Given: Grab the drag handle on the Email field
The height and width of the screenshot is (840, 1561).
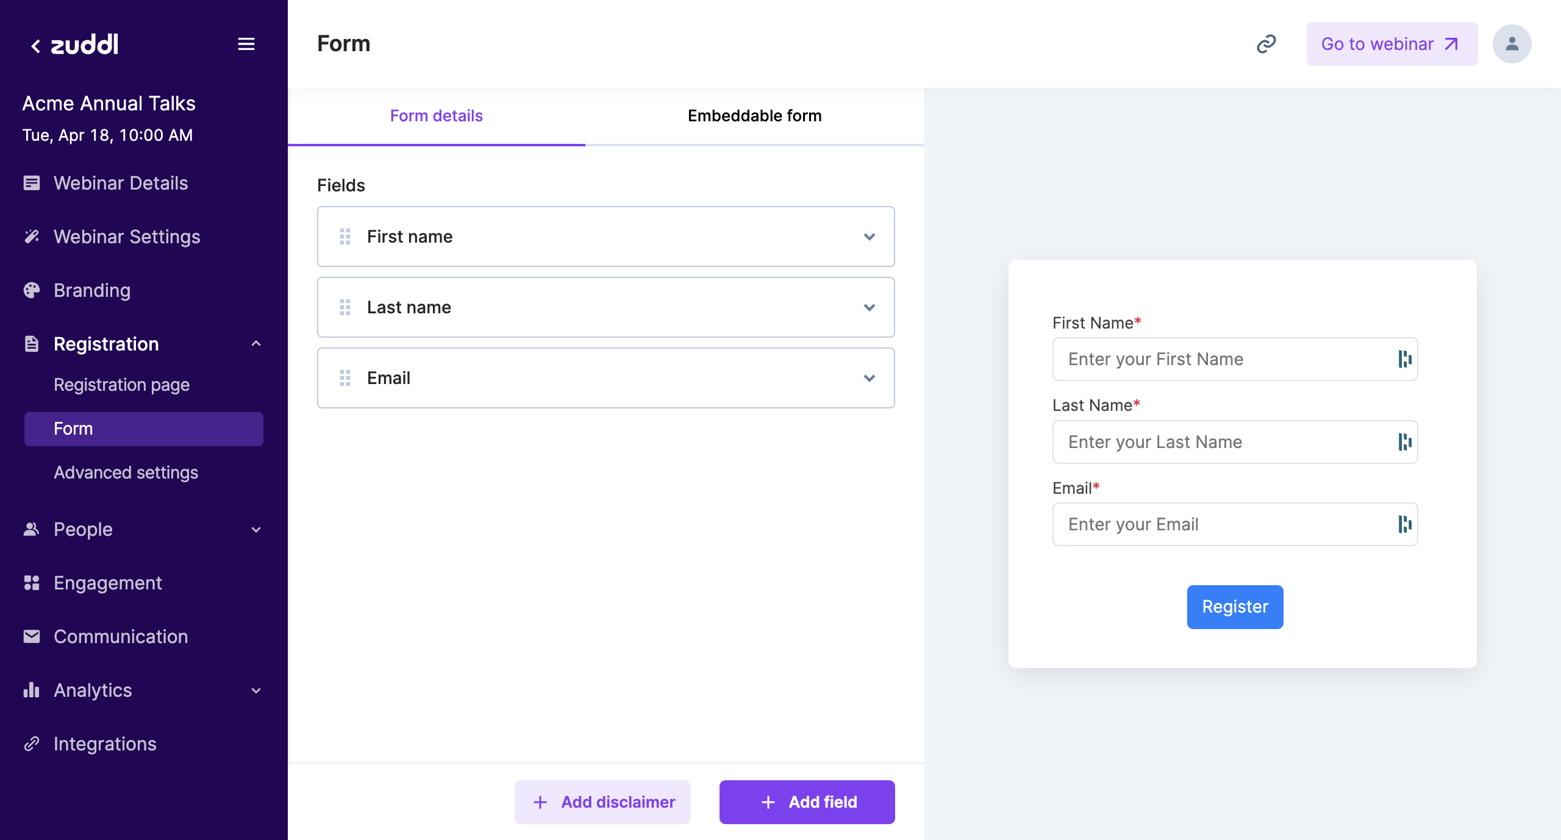Looking at the screenshot, I should point(345,378).
